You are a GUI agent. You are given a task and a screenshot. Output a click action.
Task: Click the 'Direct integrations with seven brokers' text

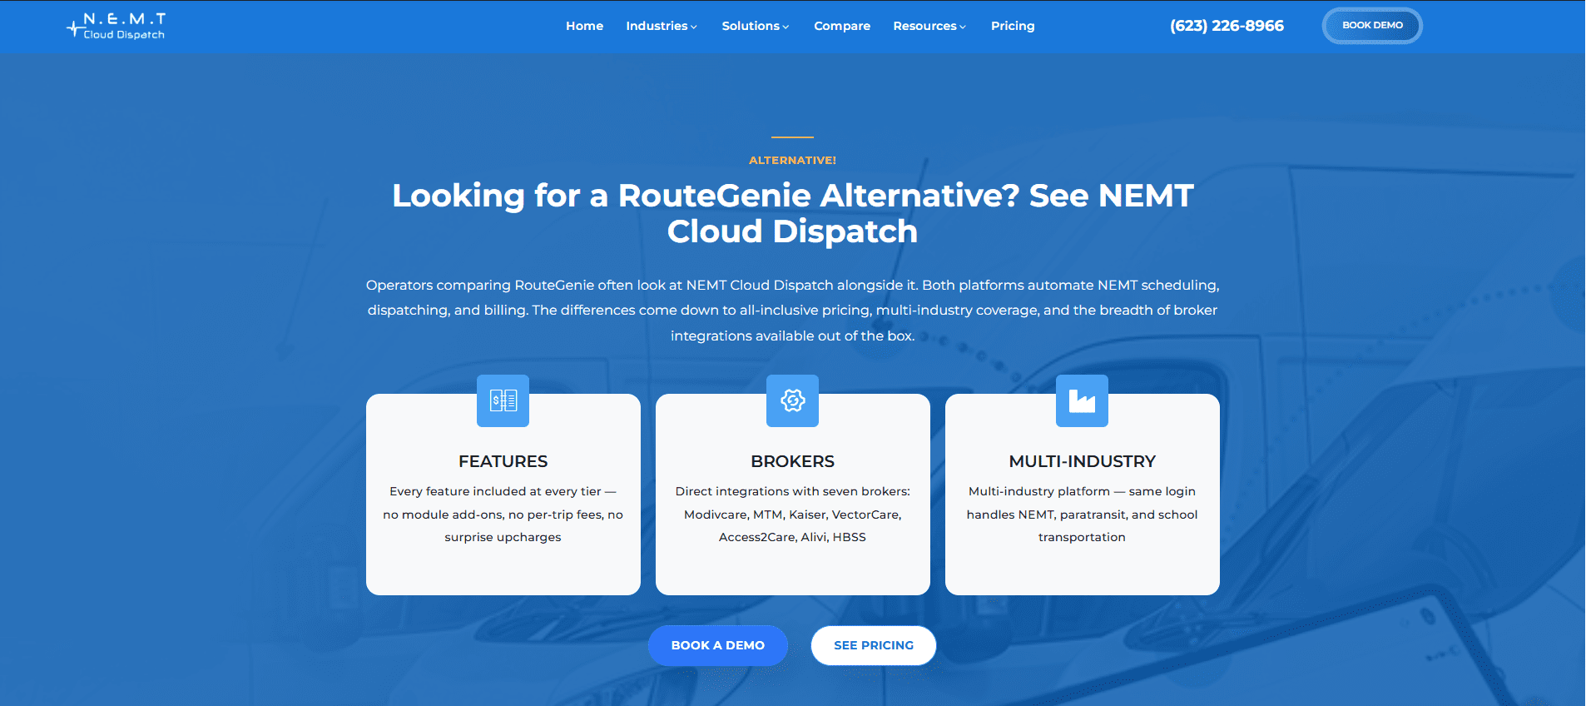pos(792,515)
